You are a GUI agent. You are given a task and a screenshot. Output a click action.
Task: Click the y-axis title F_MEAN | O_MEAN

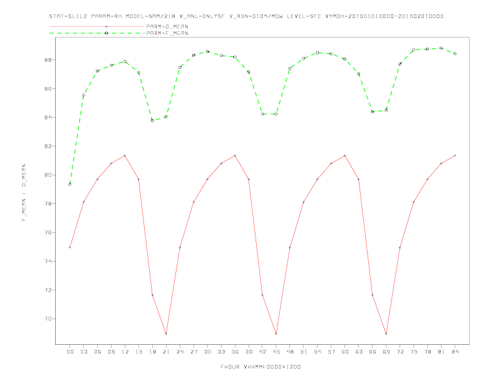coord(24,193)
